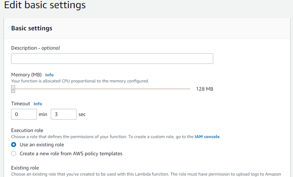Click the Memory (MB) label
The image size is (293, 177).
(26, 75)
